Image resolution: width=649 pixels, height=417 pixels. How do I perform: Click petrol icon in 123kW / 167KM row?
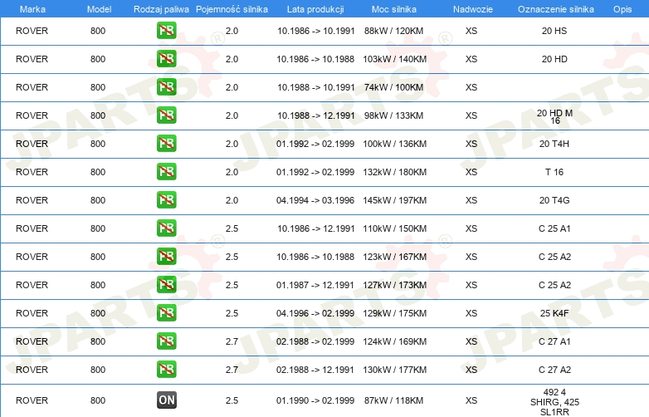point(166,257)
